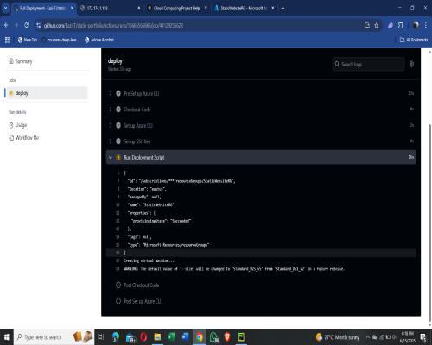Switch to Cloud Computing Project Help tab
Viewport: 432px width, 345px height.
pos(177,8)
